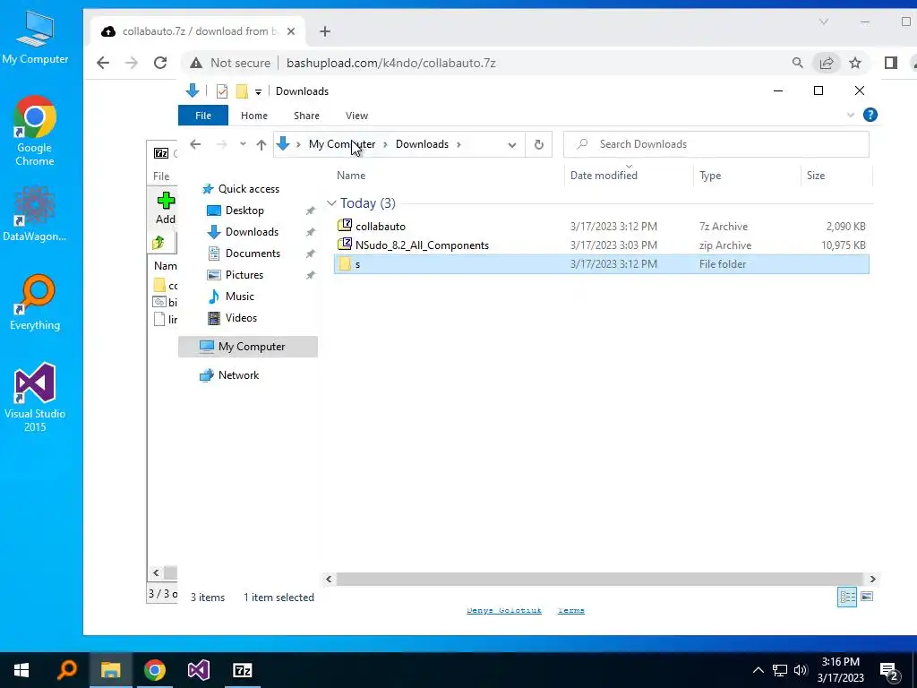
Task: Refresh the Downloads folder view
Action: pos(538,144)
